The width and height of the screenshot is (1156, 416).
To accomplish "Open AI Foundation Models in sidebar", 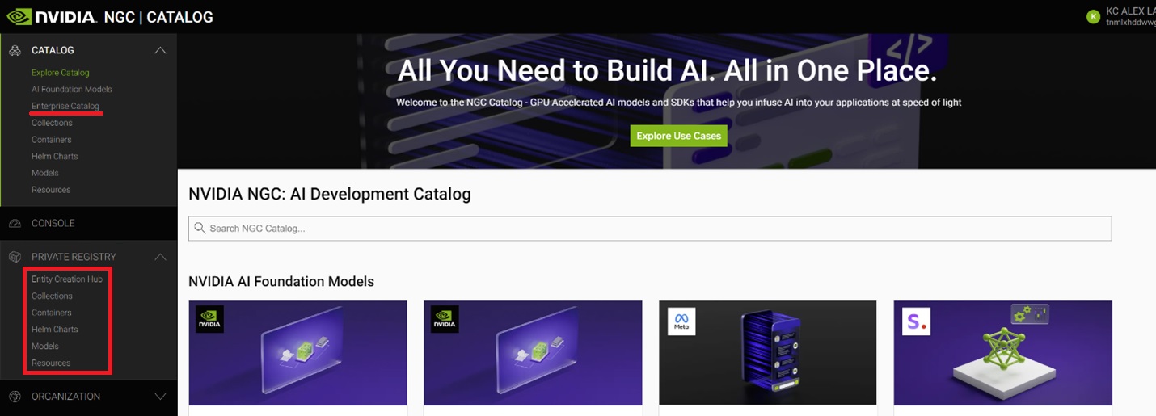I will [72, 90].
